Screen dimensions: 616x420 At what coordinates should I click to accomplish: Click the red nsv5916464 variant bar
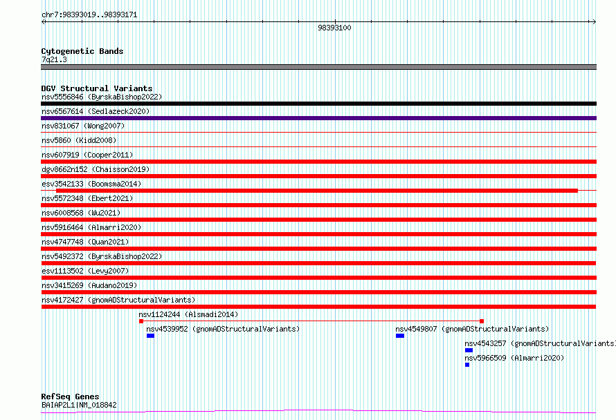tap(318, 234)
